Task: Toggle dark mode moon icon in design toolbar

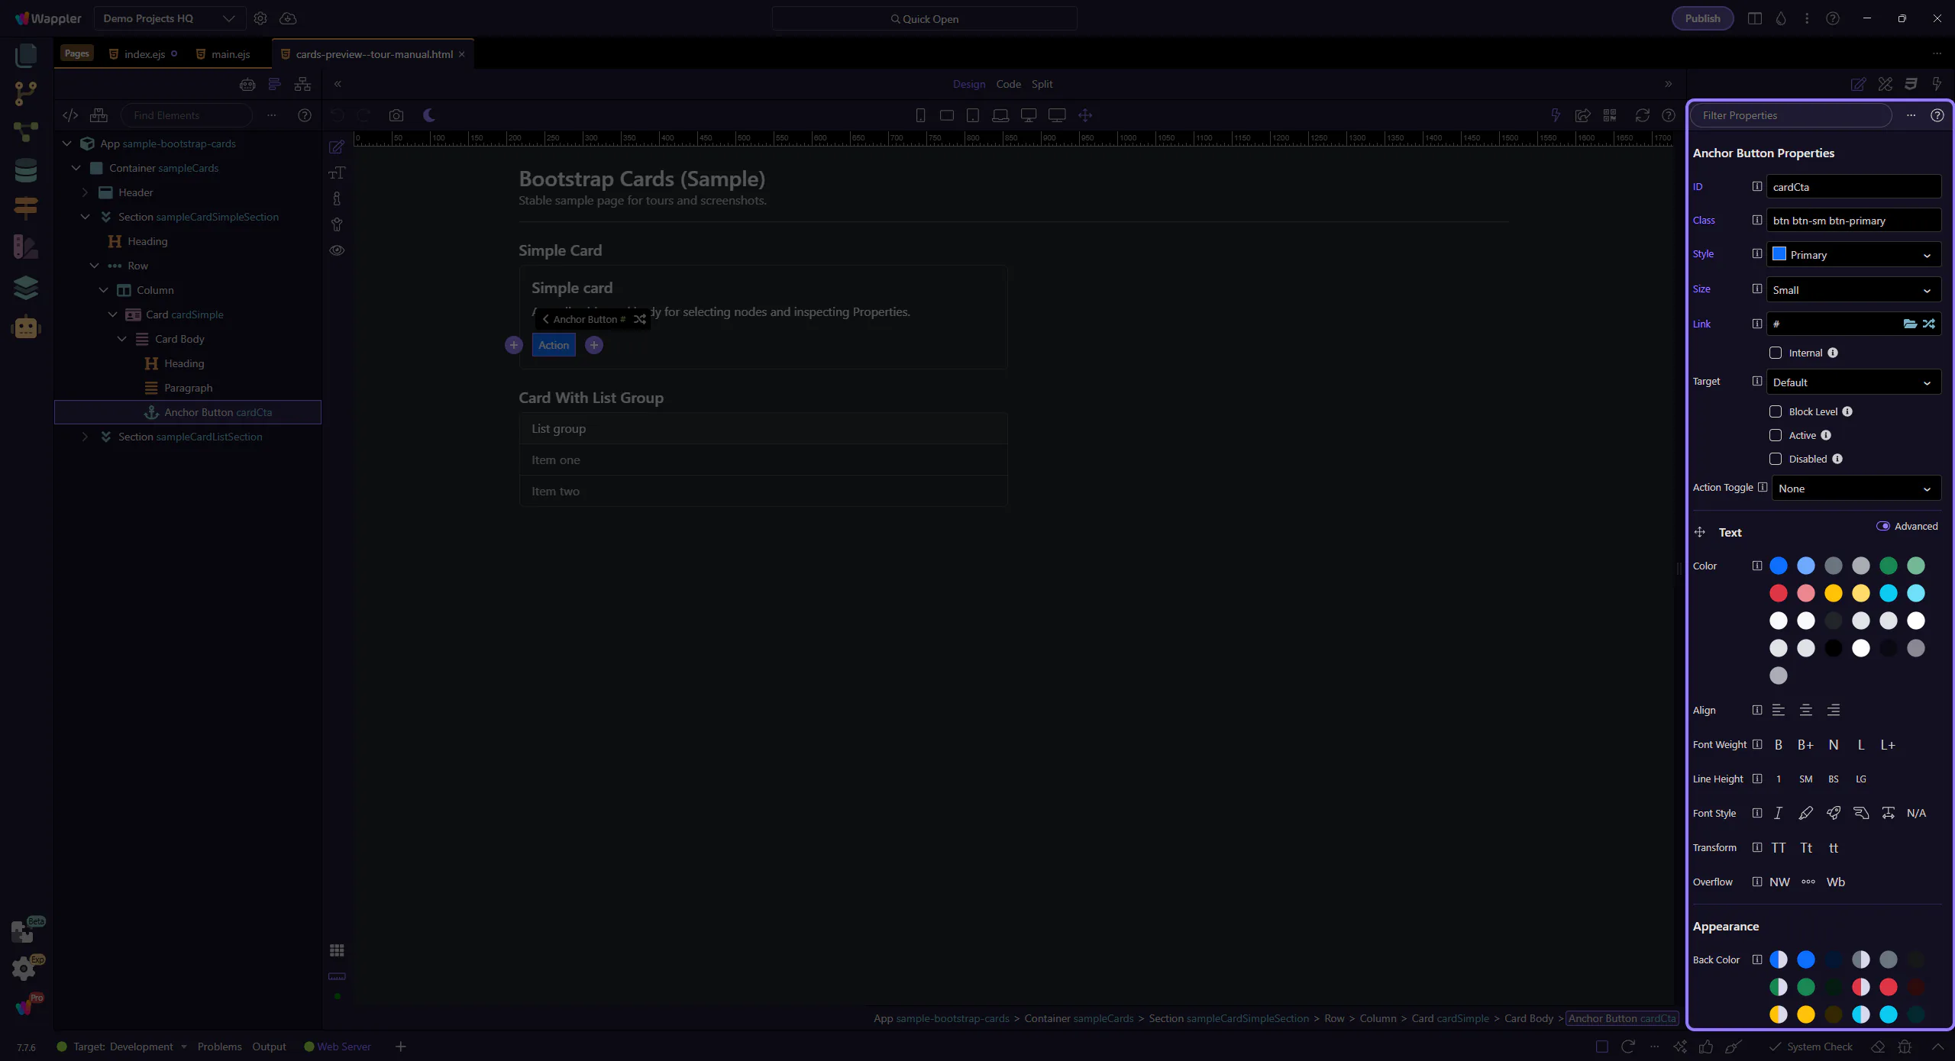Action: click(429, 115)
